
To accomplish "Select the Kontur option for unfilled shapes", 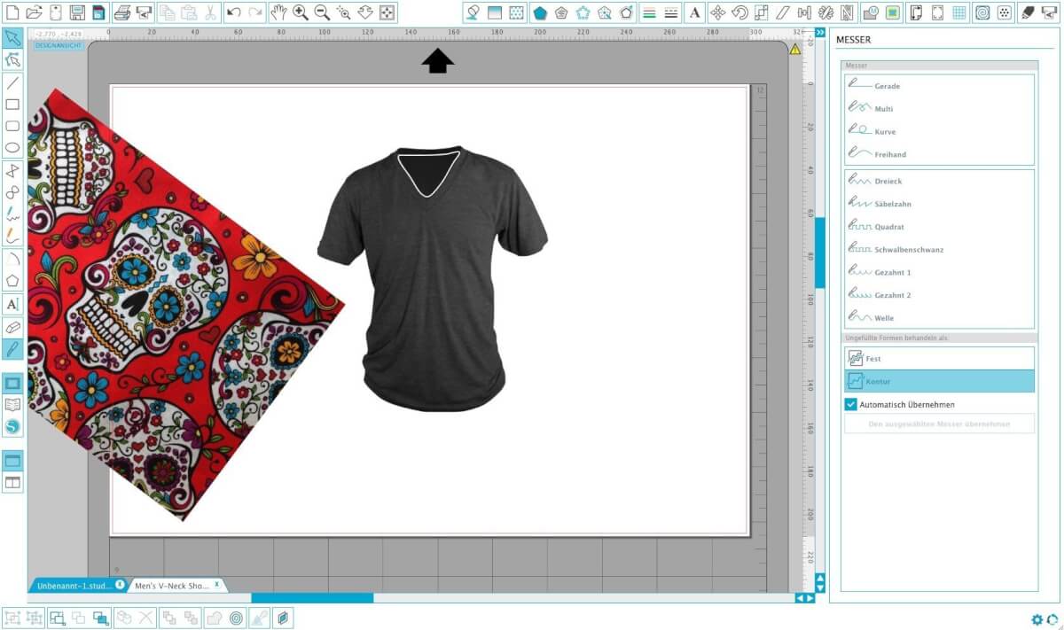I will [939, 381].
